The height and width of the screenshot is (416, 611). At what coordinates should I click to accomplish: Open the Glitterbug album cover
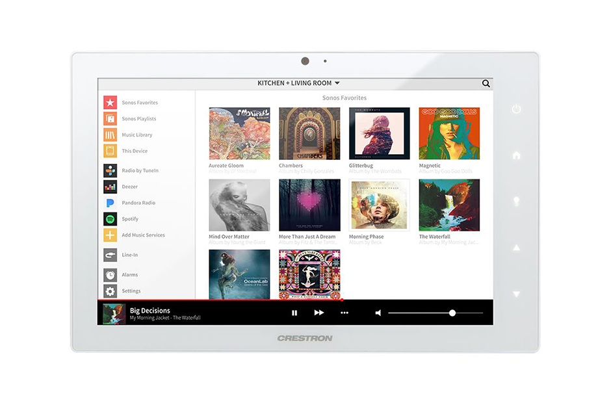(x=380, y=134)
